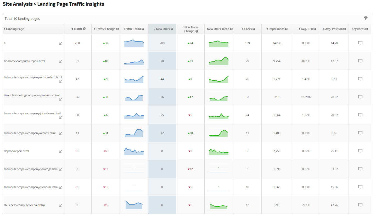Open keywords monitor icon for albany page
Screen dimensions: 387x216
360,133
